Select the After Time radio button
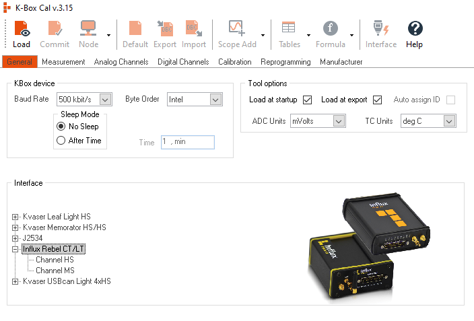Viewport: 474px width, 321px height. (61, 140)
